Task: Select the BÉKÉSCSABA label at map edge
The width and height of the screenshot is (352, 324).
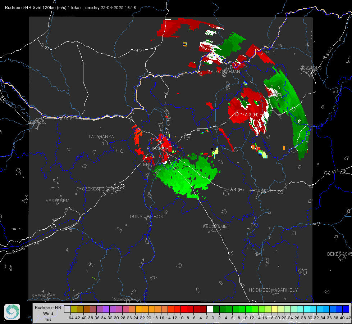Action: (339, 254)
